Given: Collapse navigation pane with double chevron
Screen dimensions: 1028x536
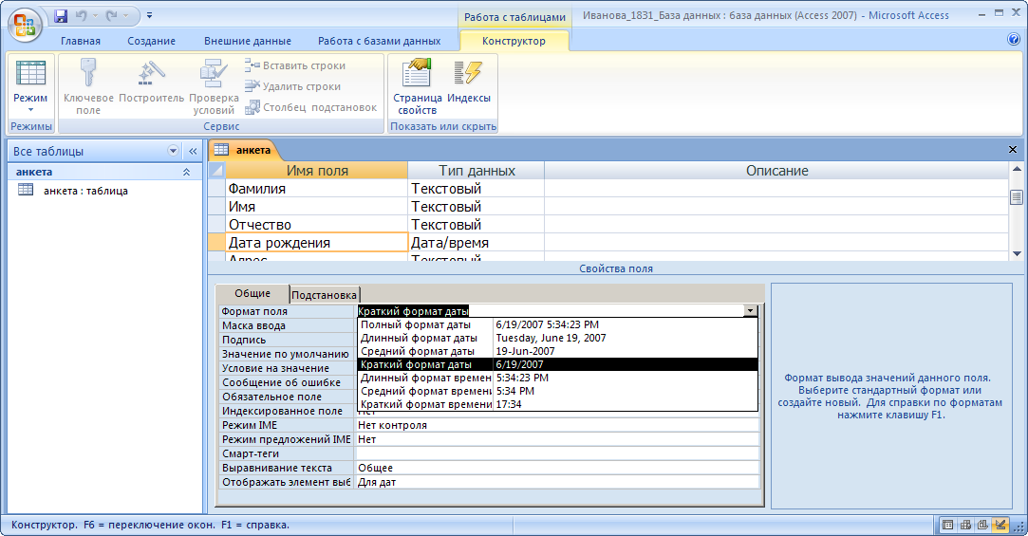Looking at the screenshot, I should click(193, 151).
